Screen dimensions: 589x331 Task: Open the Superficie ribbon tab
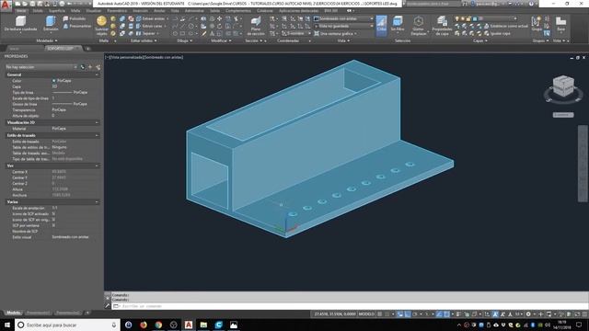[x=57, y=11]
